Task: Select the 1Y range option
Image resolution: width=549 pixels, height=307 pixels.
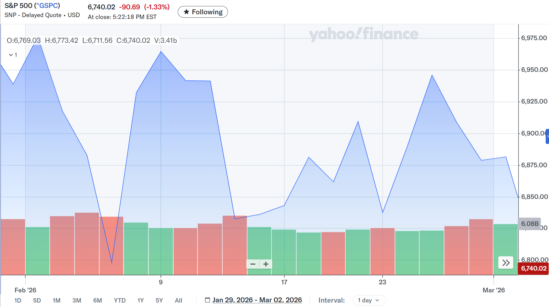Action: pyautogui.click(x=141, y=300)
